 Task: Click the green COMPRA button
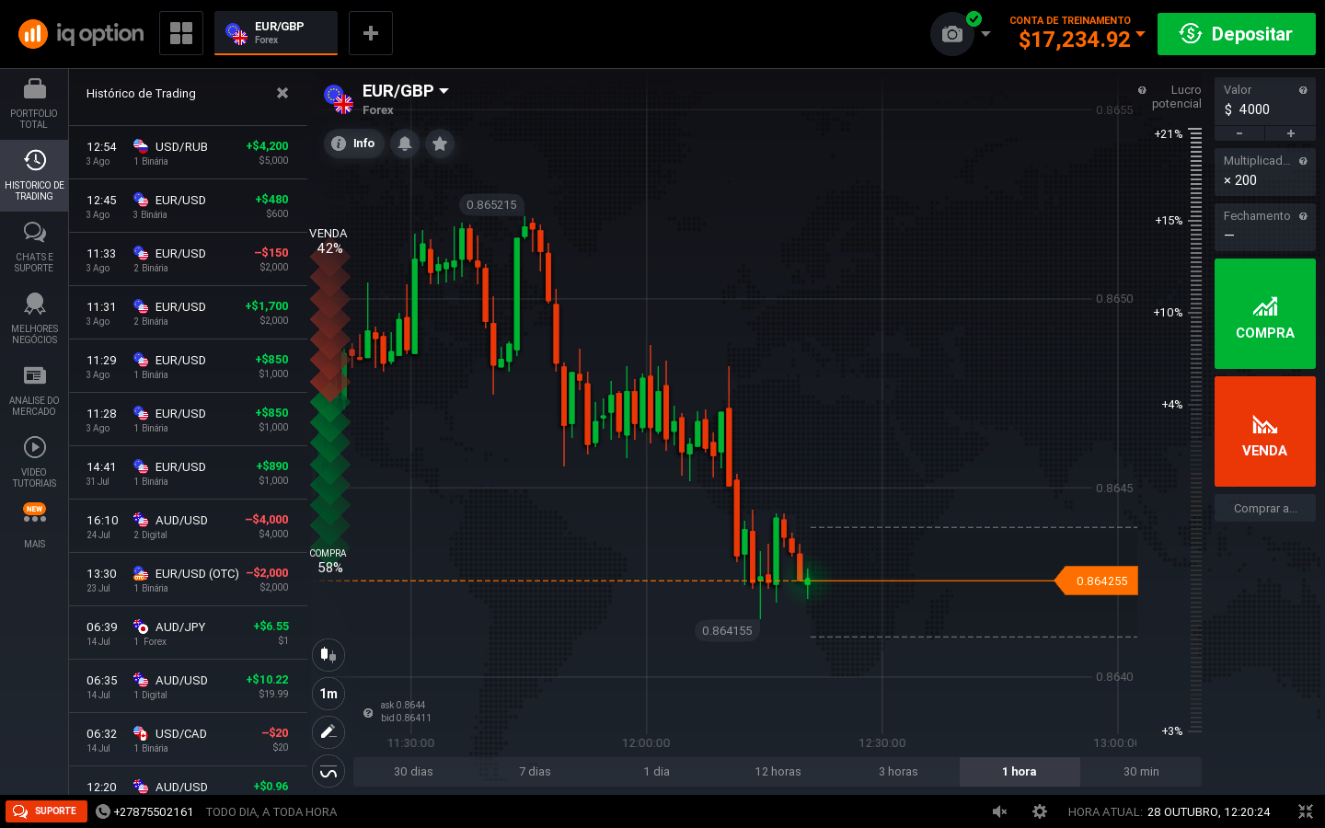click(x=1265, y=314)
